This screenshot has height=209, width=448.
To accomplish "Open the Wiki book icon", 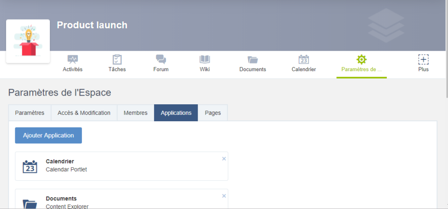I will coord(205,59).
